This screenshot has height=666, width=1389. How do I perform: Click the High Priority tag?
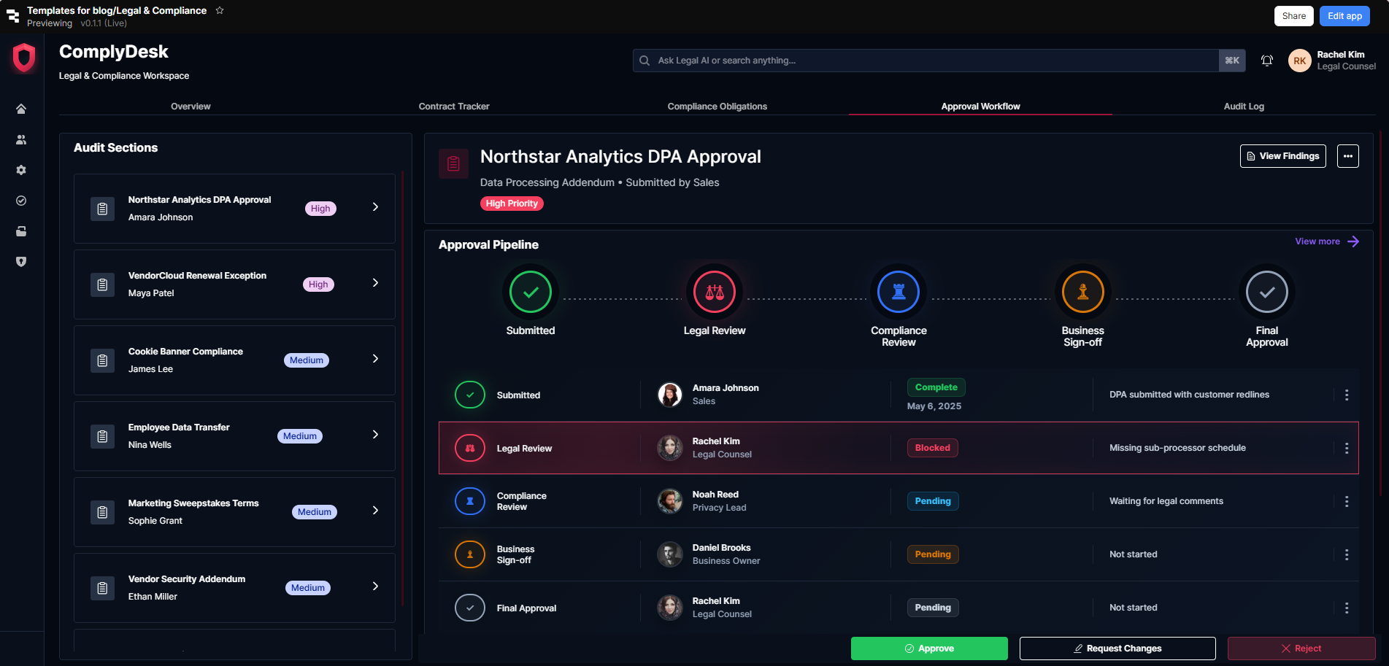(512, 204)
